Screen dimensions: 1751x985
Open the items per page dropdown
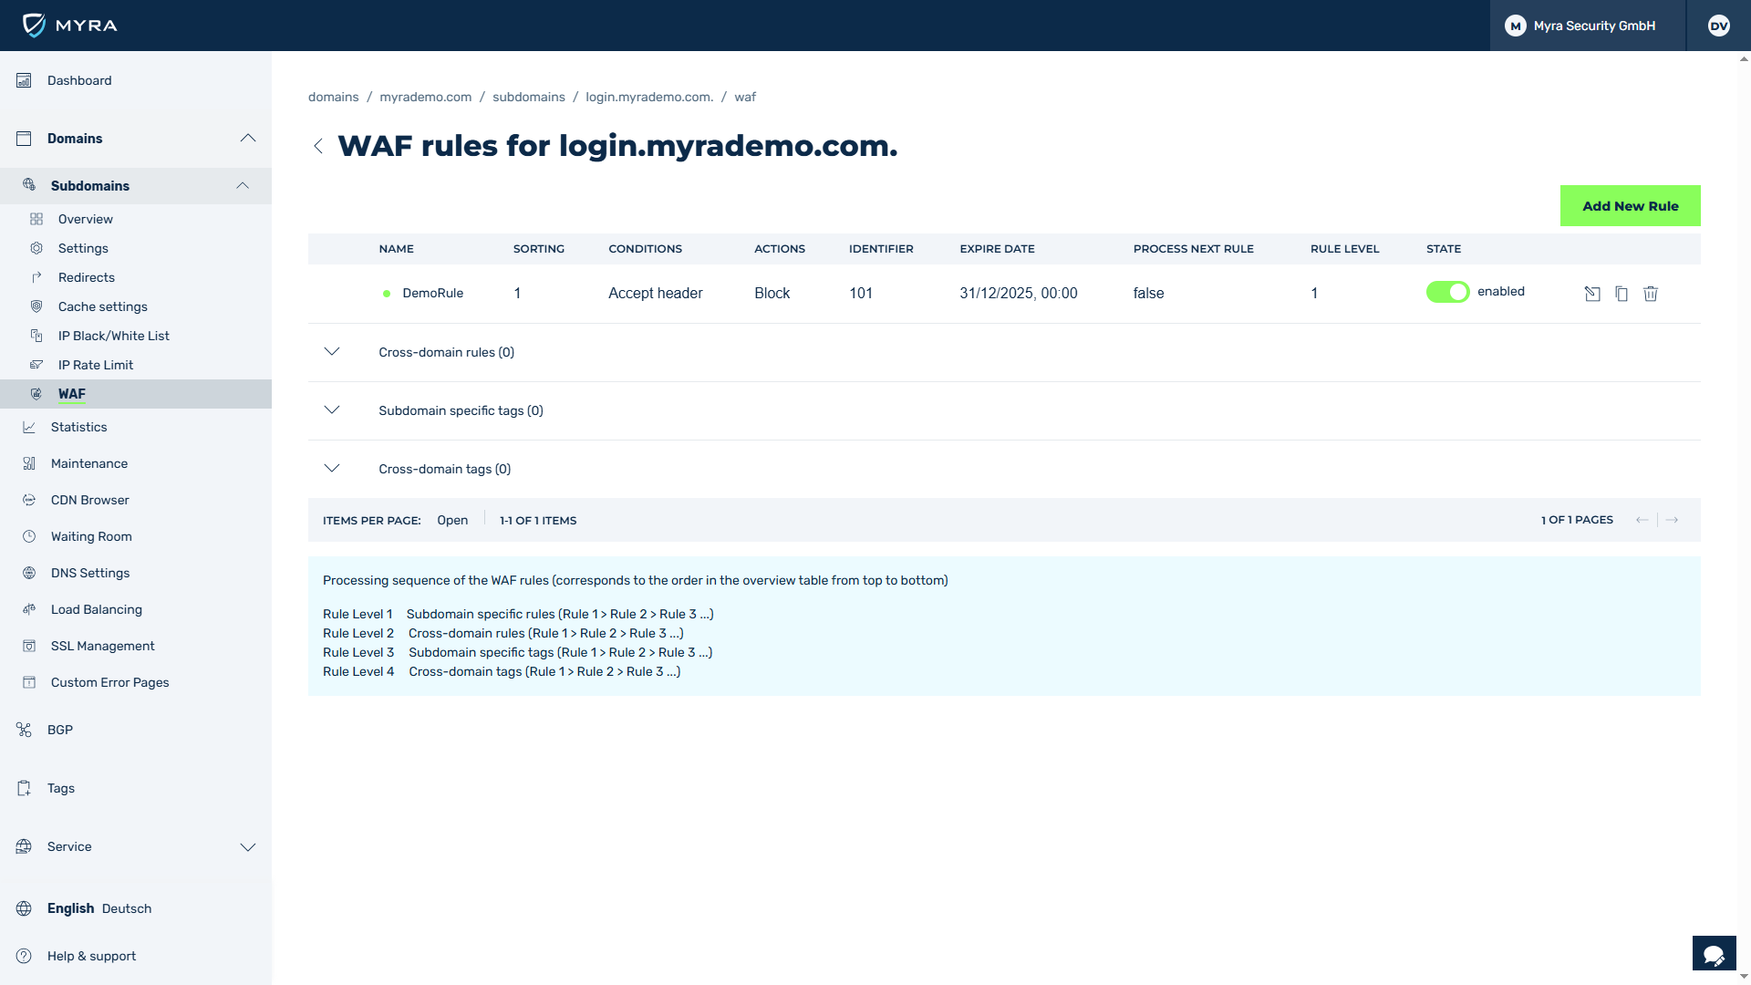click(452, 520)
